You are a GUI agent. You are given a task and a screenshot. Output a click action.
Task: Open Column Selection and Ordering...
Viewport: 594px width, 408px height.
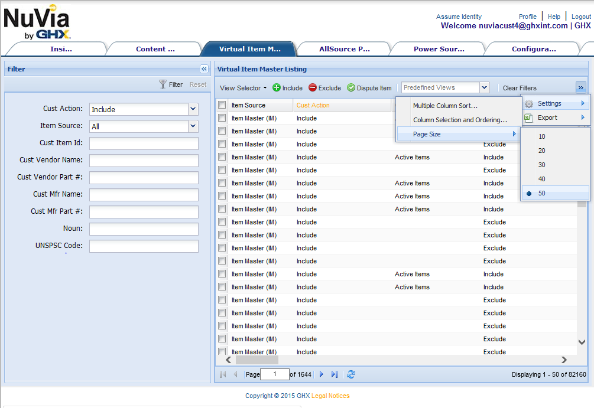(x=459, y=120)
